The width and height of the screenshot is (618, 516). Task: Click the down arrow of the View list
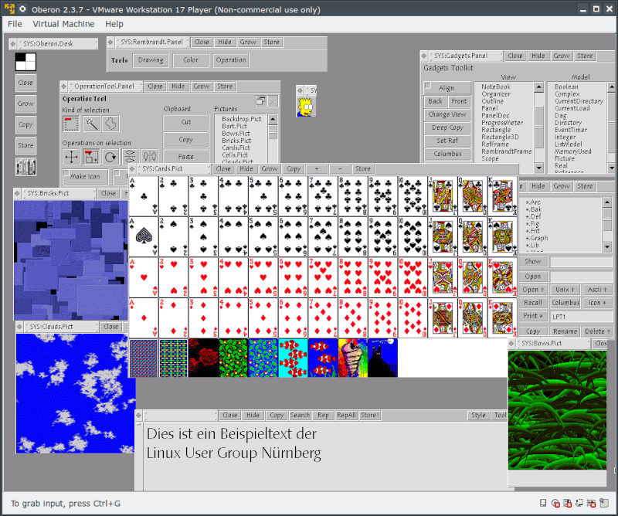click(539, 168)
